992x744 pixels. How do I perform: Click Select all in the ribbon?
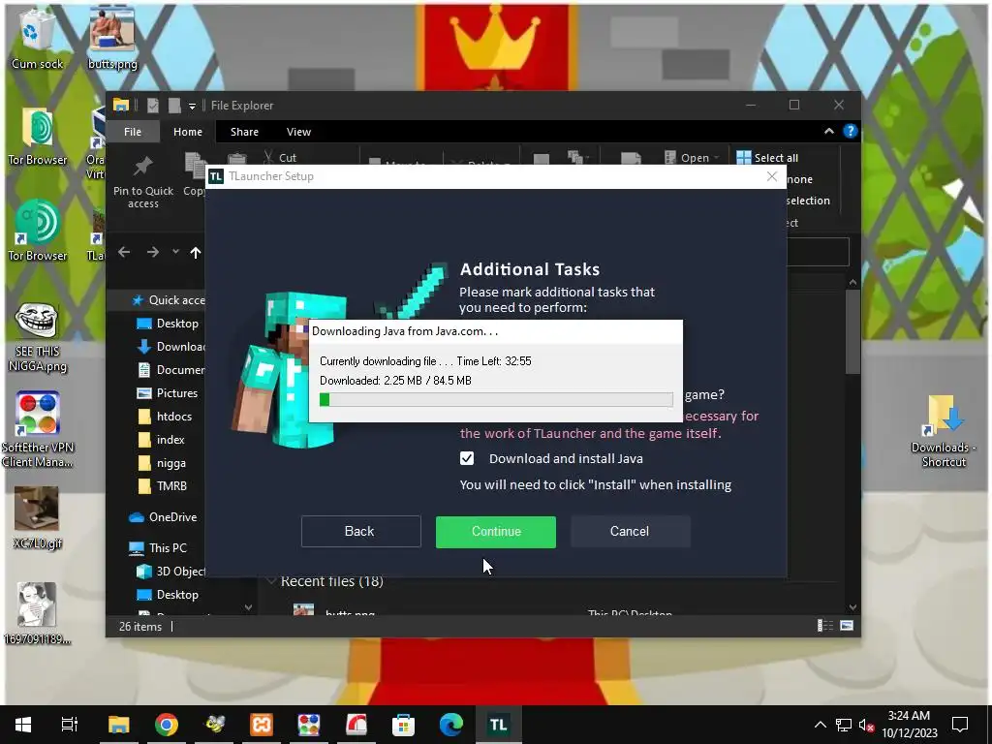tap(768, 158)
